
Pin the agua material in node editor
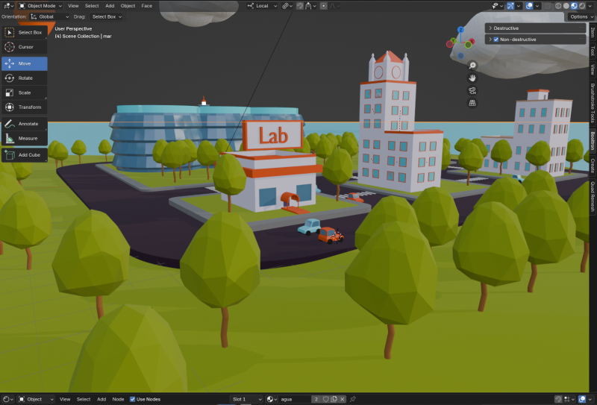click(353, 399)
